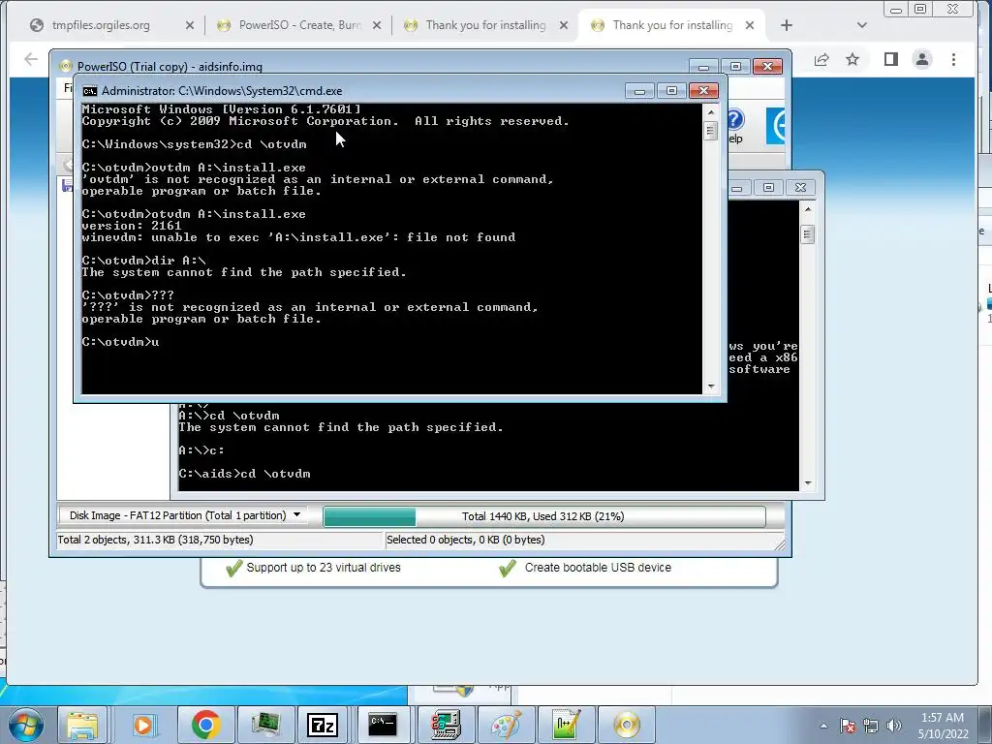Close the Administrator cmd.exe window
This screenshot has height=744, width=992.
pos(703,90)
